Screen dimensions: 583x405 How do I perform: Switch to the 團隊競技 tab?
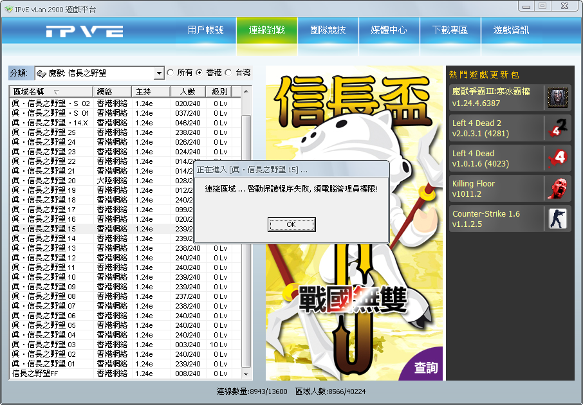click(x=328, y=30)
